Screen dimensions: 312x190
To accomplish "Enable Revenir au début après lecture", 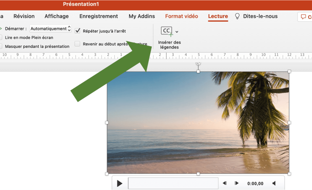I will click(77, 44).
